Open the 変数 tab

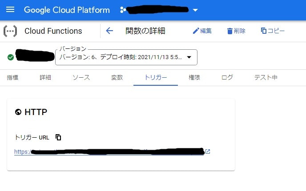click(117, 77)
